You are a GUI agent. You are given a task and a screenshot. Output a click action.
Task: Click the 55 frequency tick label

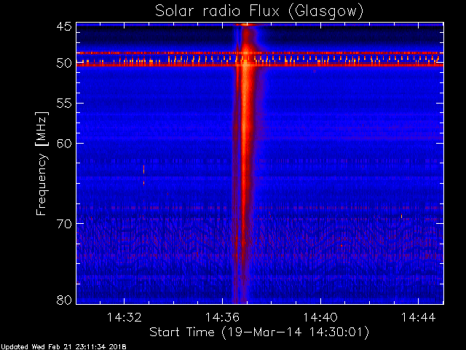pos(64,104)
